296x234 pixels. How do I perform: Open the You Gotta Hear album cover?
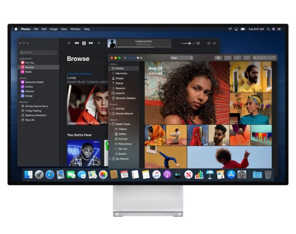tap(84, 153)
